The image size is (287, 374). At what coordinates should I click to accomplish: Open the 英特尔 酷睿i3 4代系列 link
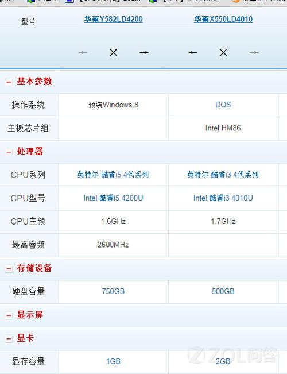point(223,175)
